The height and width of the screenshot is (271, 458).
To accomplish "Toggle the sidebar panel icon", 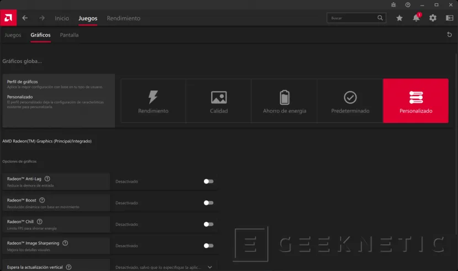I will [x=449, y=18].
